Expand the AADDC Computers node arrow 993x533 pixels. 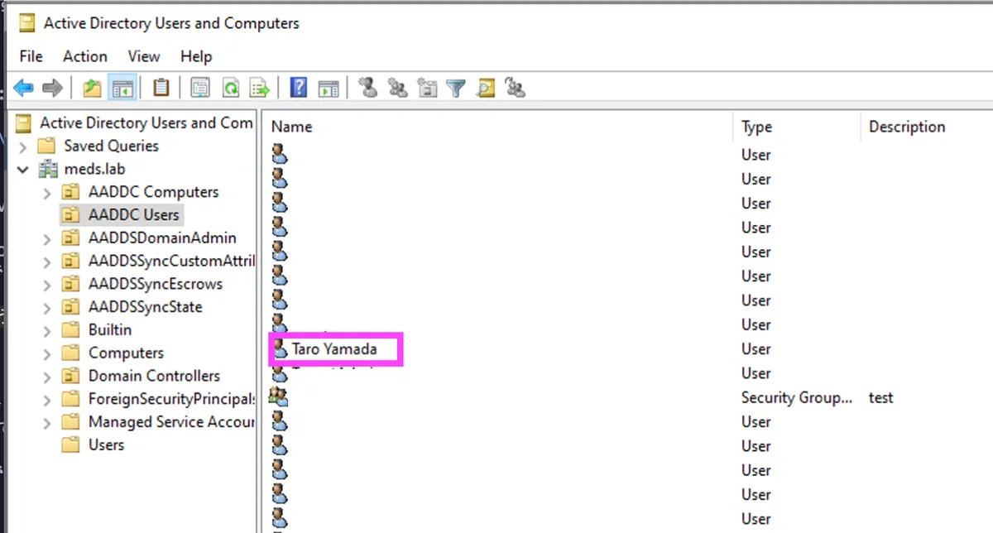47,193
